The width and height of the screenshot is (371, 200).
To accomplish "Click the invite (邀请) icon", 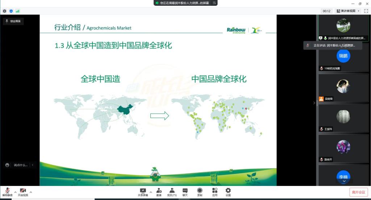I will pyautogui.click(x=159, y=192).
